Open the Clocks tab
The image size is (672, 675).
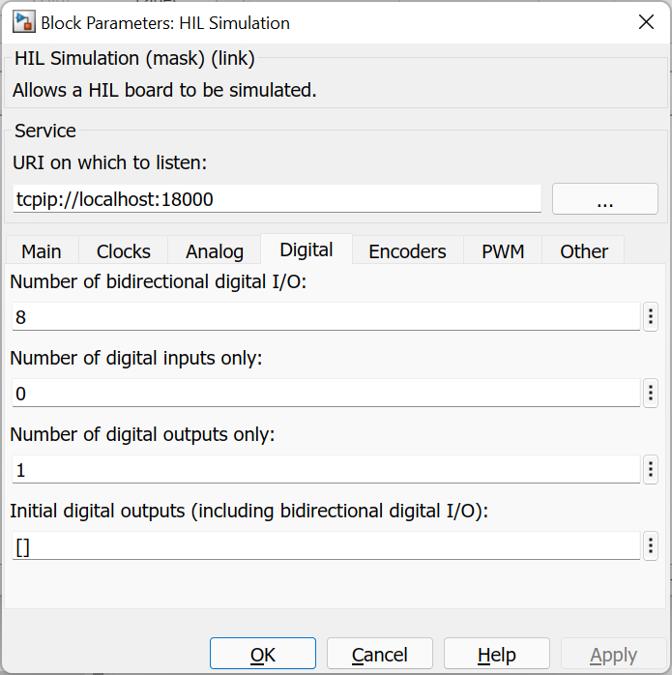click(124, 251)
